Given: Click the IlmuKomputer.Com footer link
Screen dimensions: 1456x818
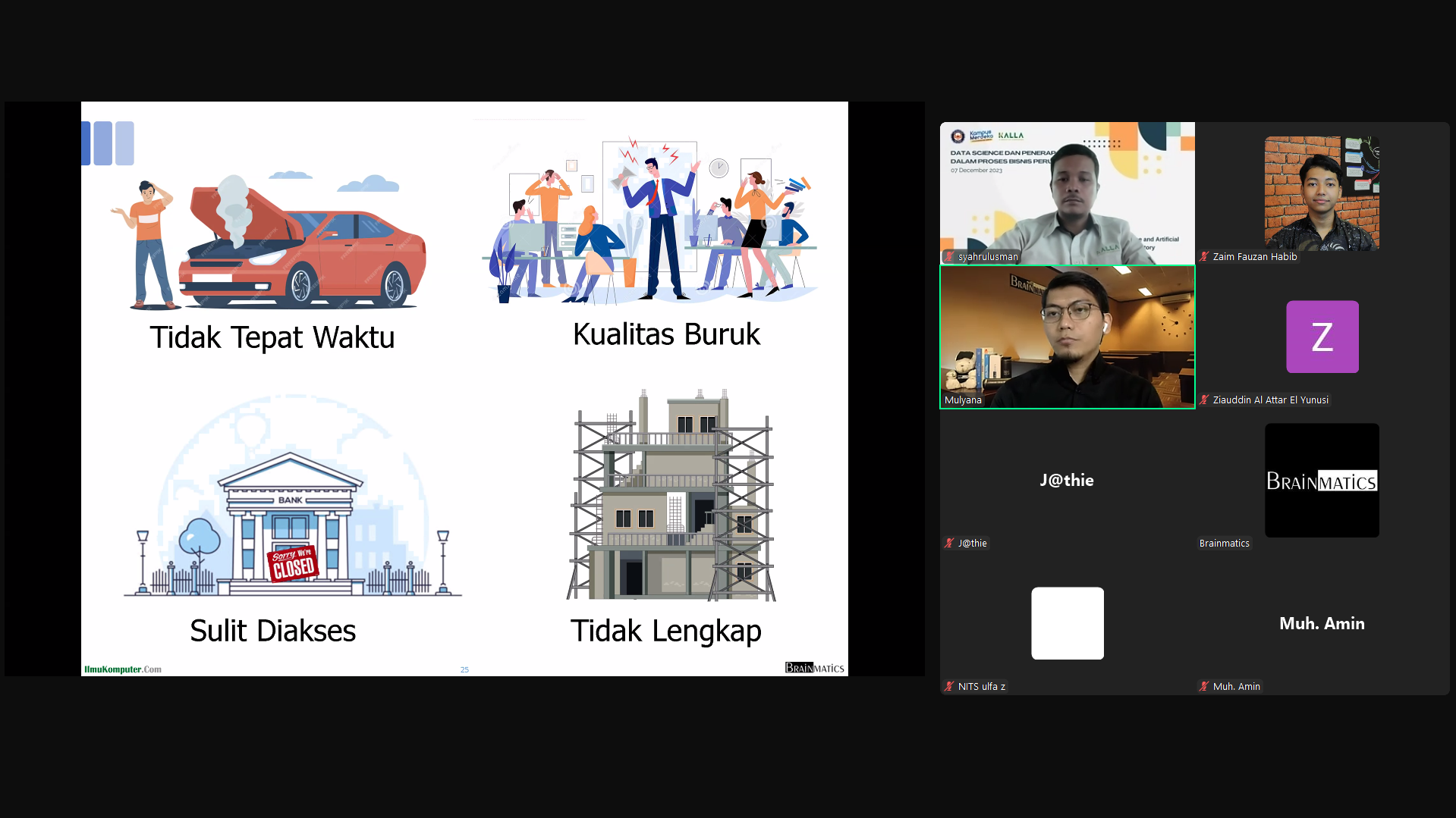Looking at the screenshot, I should pos(123,669).
